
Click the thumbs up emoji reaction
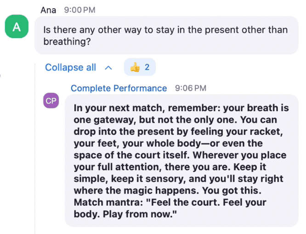pyautogui.click(x=135, y=67)
